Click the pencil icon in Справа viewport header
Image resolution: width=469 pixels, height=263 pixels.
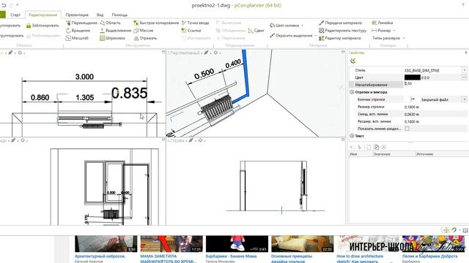[x=191, y=140]
